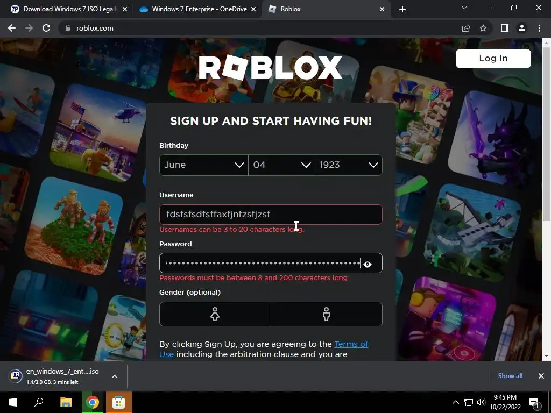Expand download item options chevron
551x413 pixels.
coord(115,376)
